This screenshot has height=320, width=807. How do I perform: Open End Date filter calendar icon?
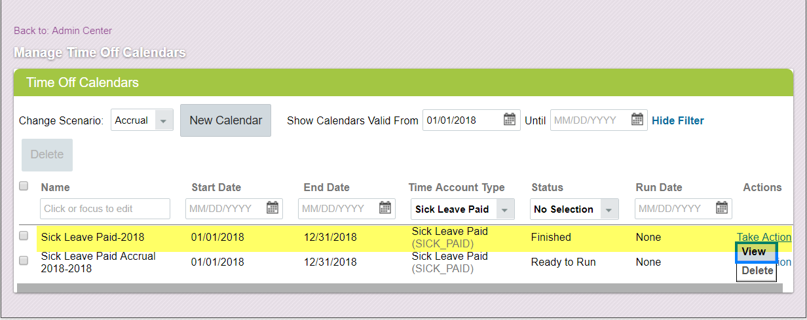386,208
